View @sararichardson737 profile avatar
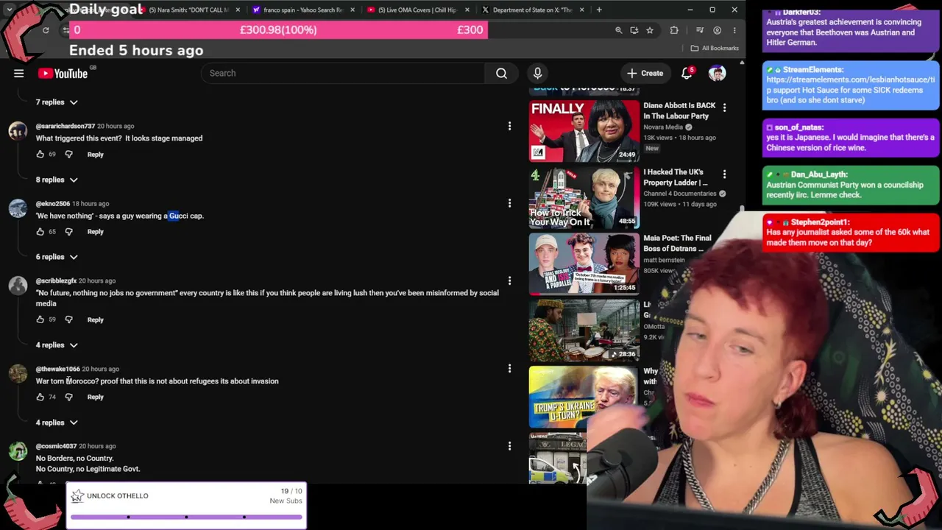Viewport: 942px width, 530px height. (x=18, y=131)
